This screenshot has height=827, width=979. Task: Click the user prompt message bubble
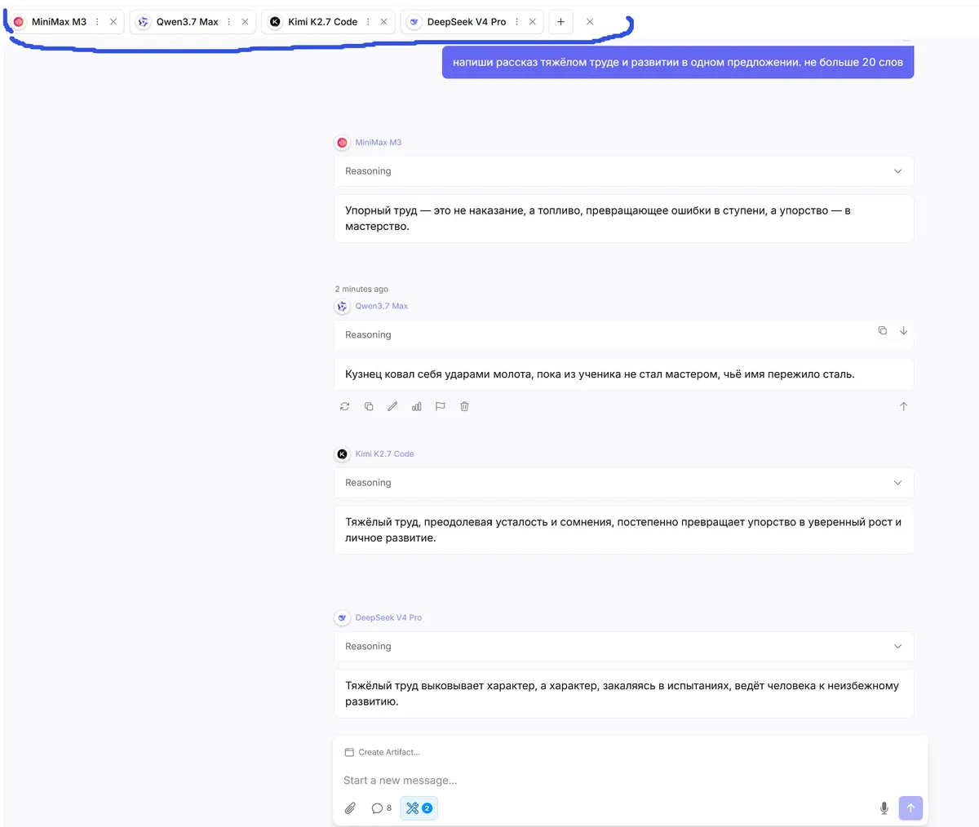pyautogui.click(x=678, y=62)
